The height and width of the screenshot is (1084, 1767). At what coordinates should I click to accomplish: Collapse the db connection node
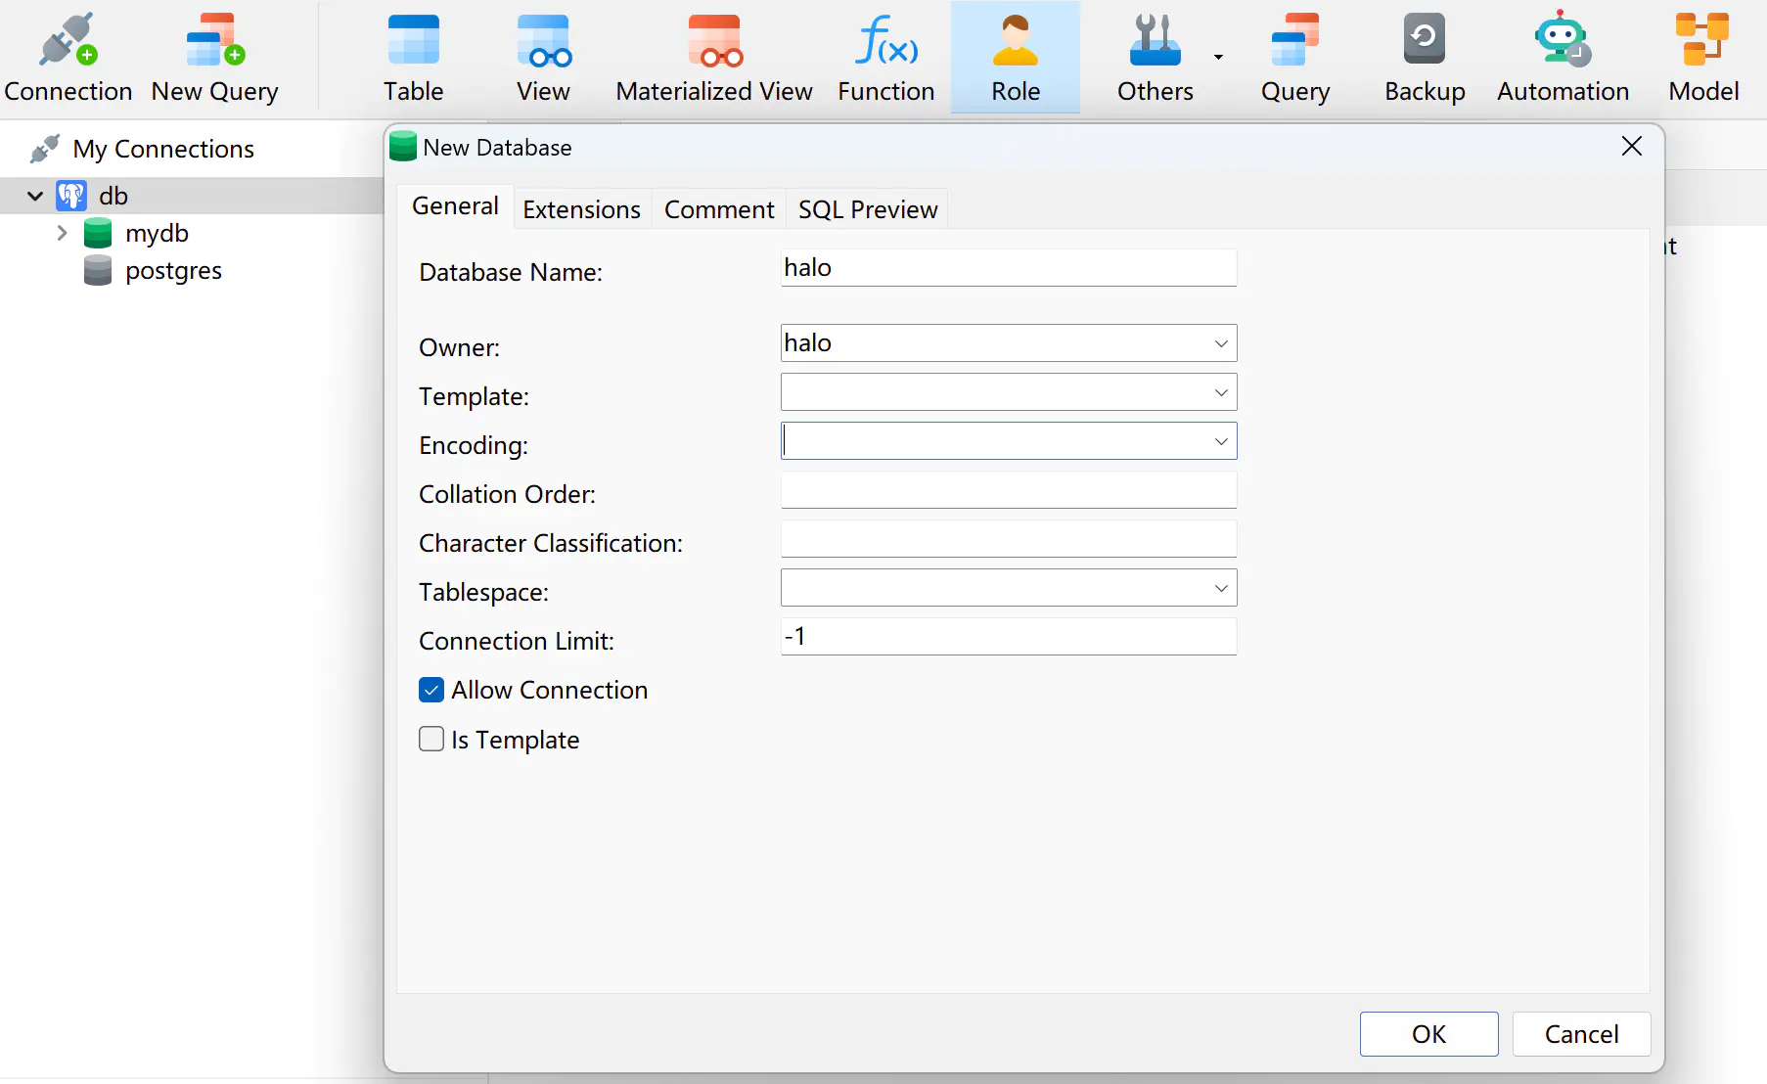point(35,196)
